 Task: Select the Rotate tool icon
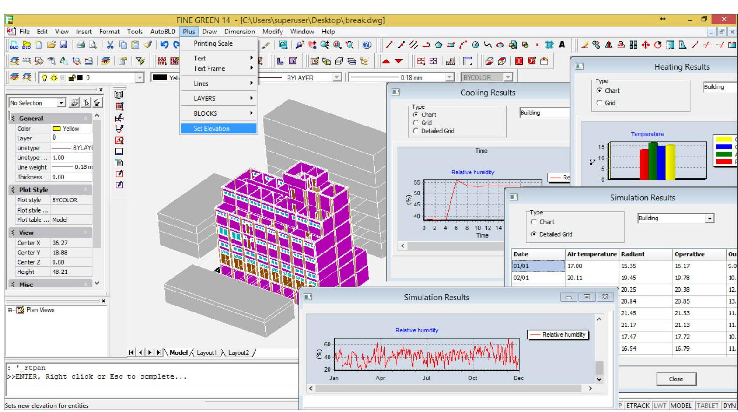(657, 45)
